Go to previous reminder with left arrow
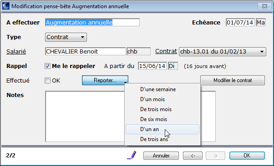274x166 pixels. [x=193, y=156]
